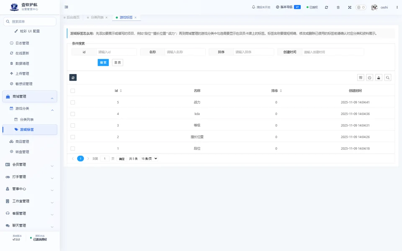
Task: Click the next page arrow
Action: click(x=88, y=159)
